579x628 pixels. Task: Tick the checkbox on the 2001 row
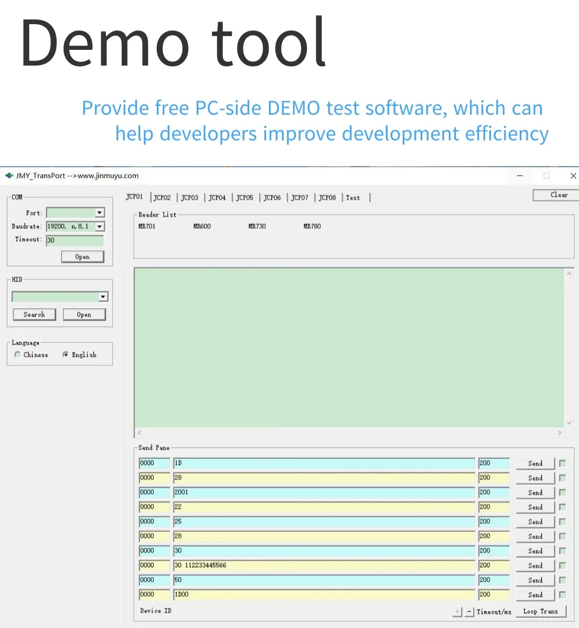coord(563,492)
